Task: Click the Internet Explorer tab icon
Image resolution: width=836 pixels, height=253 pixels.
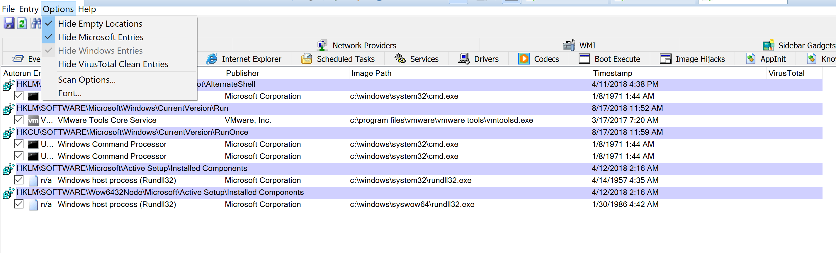Action: [x=212, y=59]
